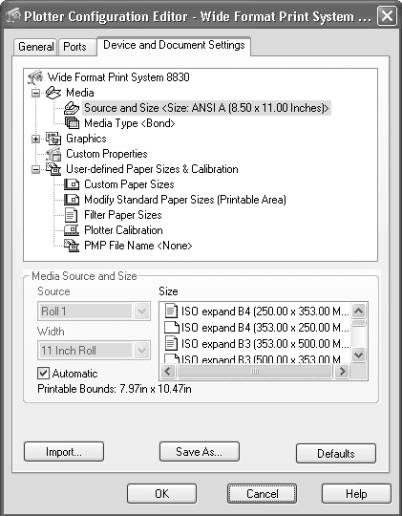
Task: Click the Size list horizontal scrollbar thumb
Action: click(255, 371)
